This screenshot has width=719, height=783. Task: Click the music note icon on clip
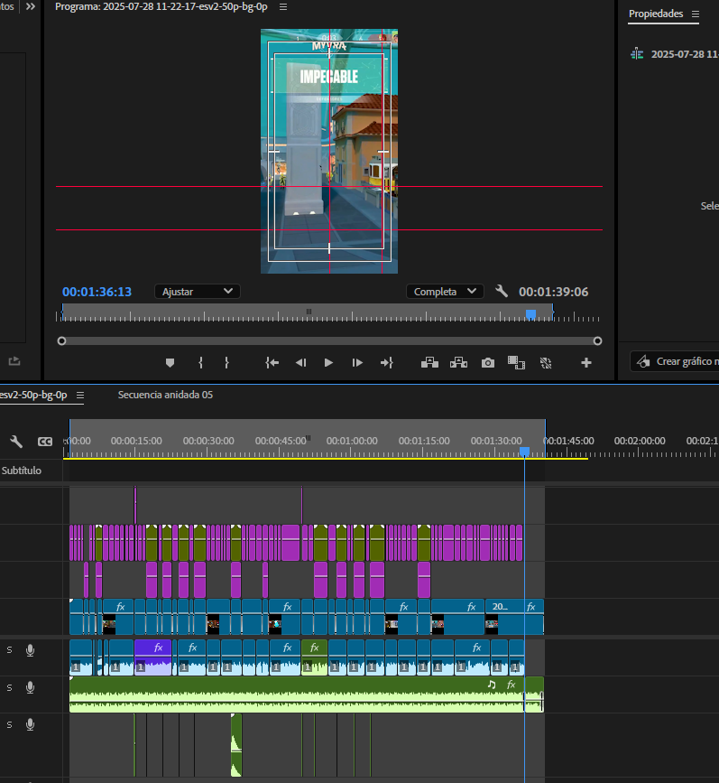pos(492,685)
